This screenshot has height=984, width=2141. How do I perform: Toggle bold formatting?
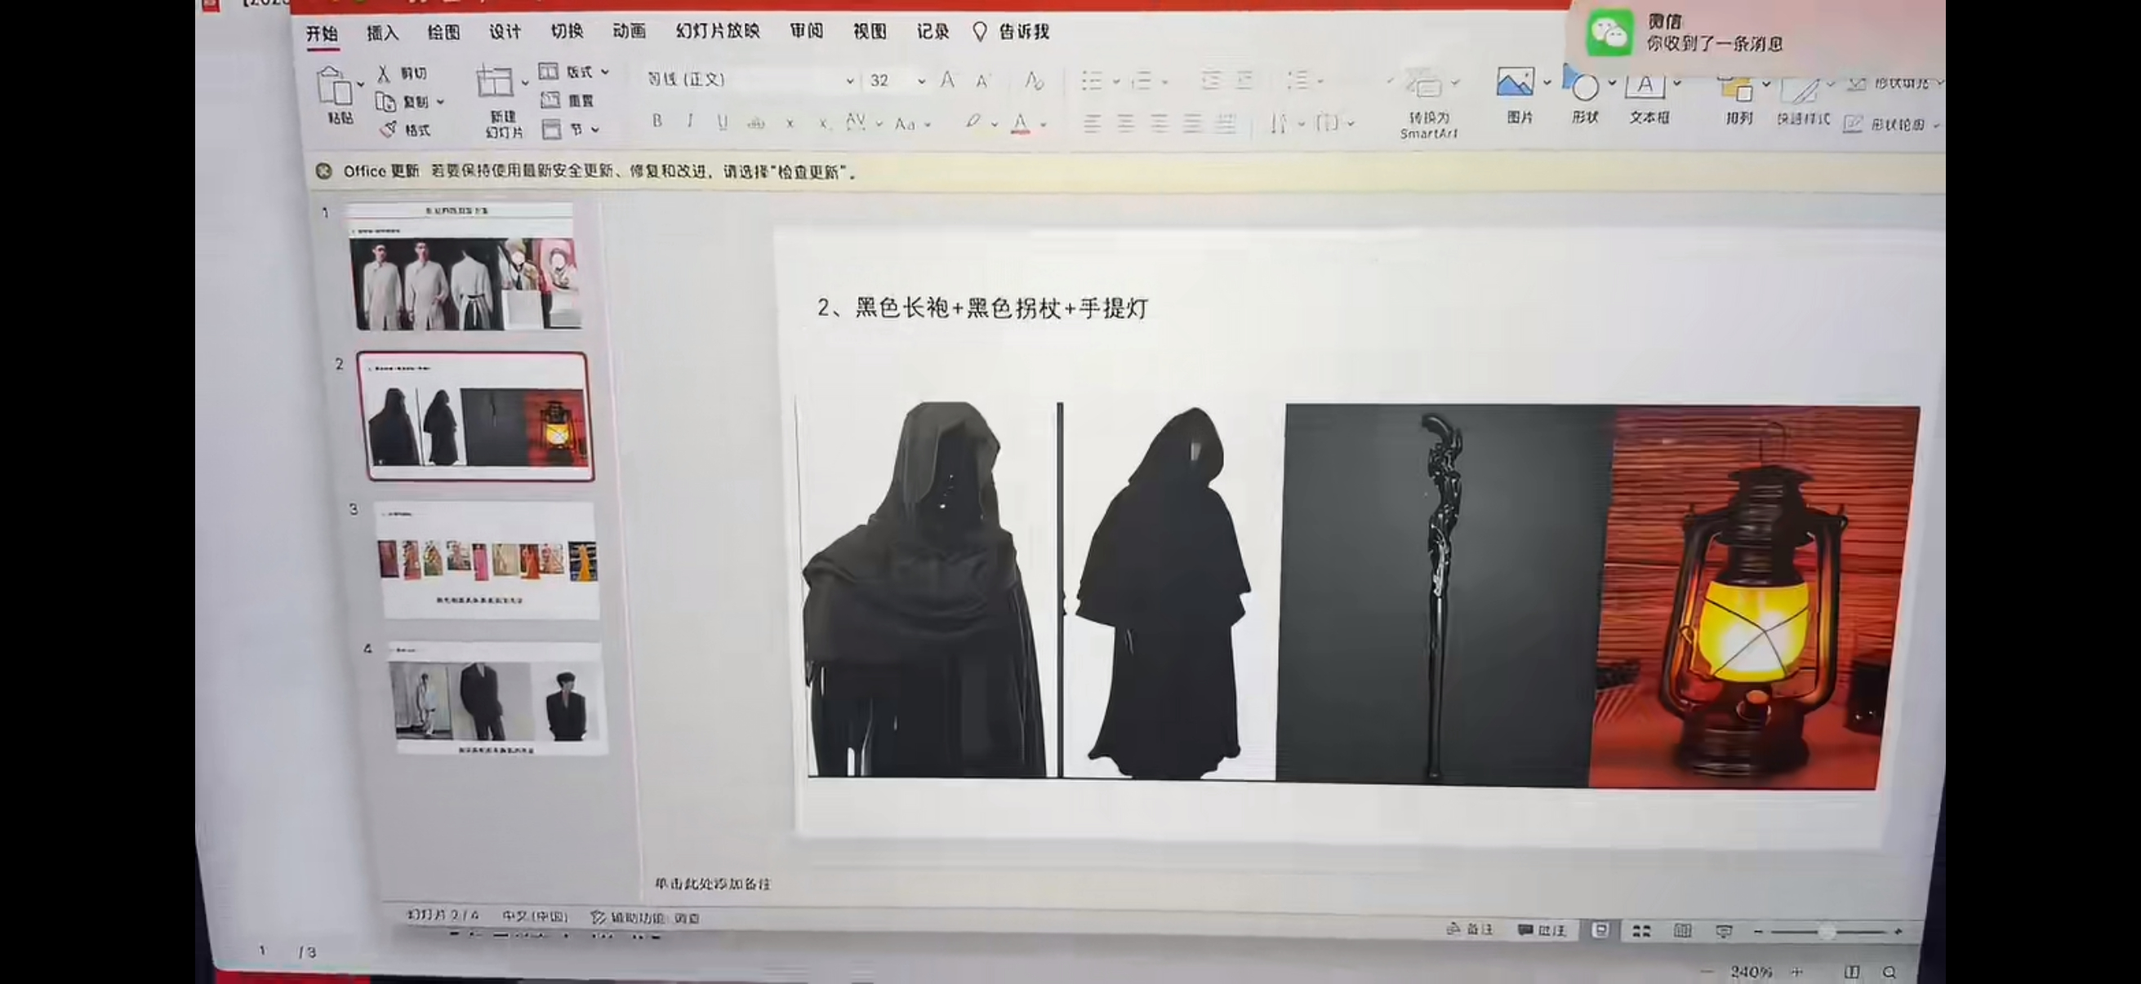pyautogui.click(x=657, y=122)
